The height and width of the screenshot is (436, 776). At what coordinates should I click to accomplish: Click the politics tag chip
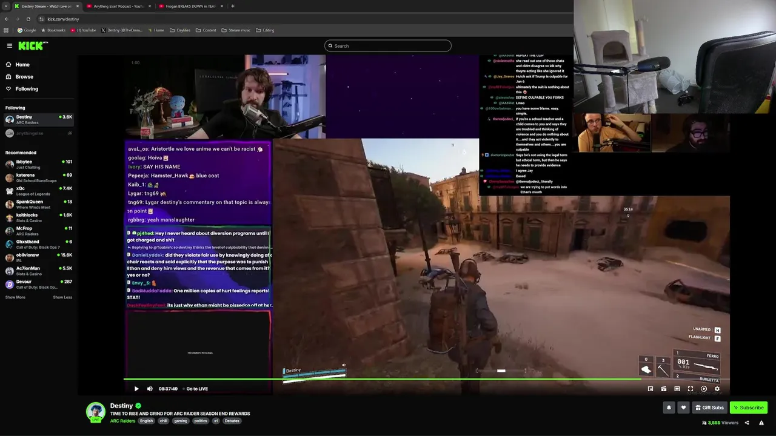[x=201, y=421]
